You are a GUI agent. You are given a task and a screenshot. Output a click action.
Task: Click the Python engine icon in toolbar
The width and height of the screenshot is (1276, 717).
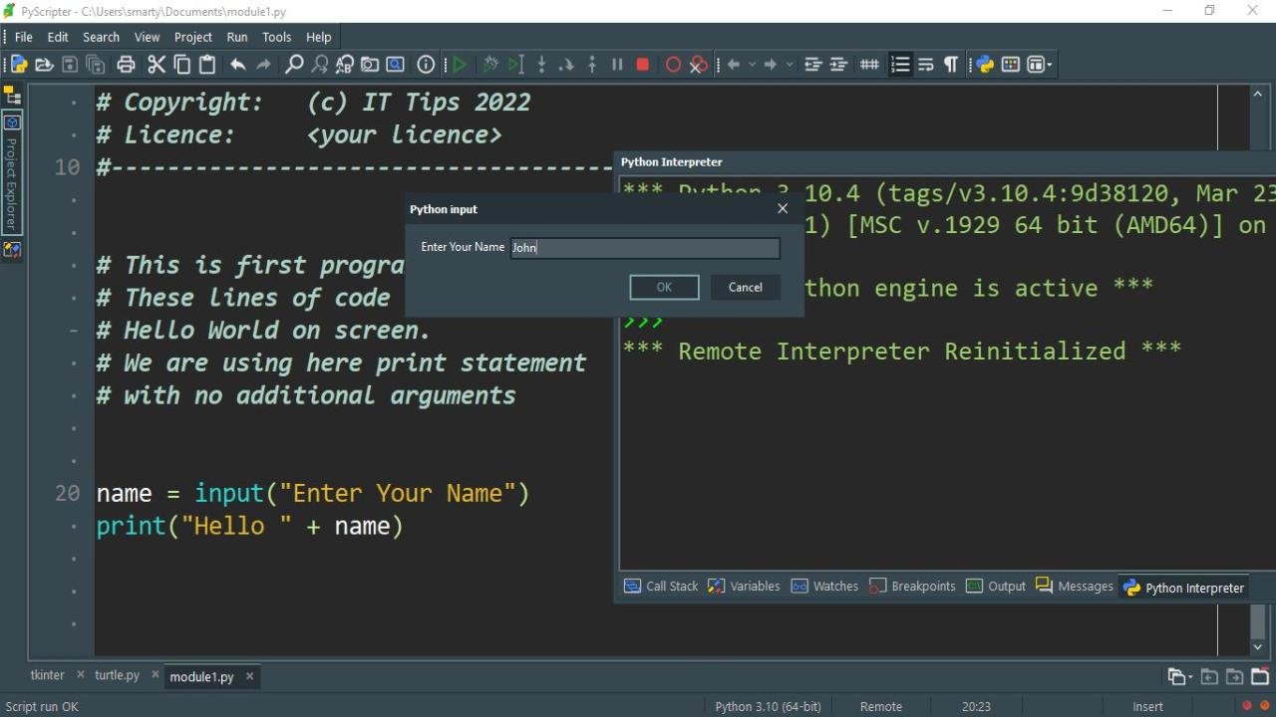tap(985, 65)
